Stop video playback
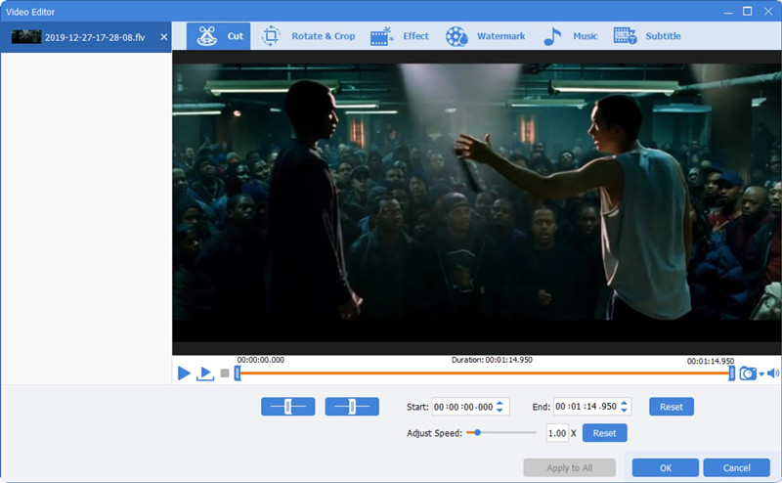 [225, 373]
